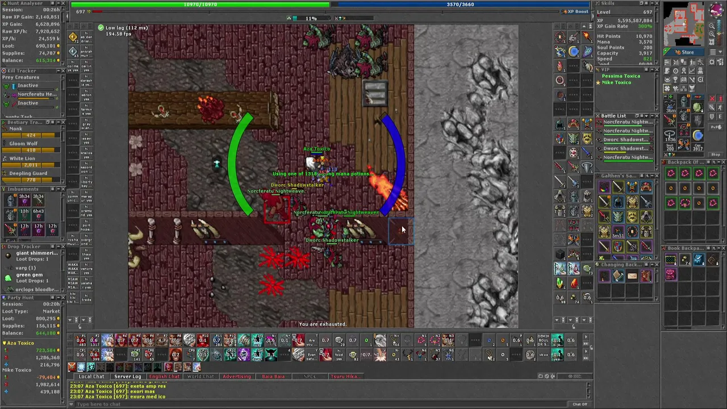
Task: Select balanced stance sword icon
Action: click(712, 107)
